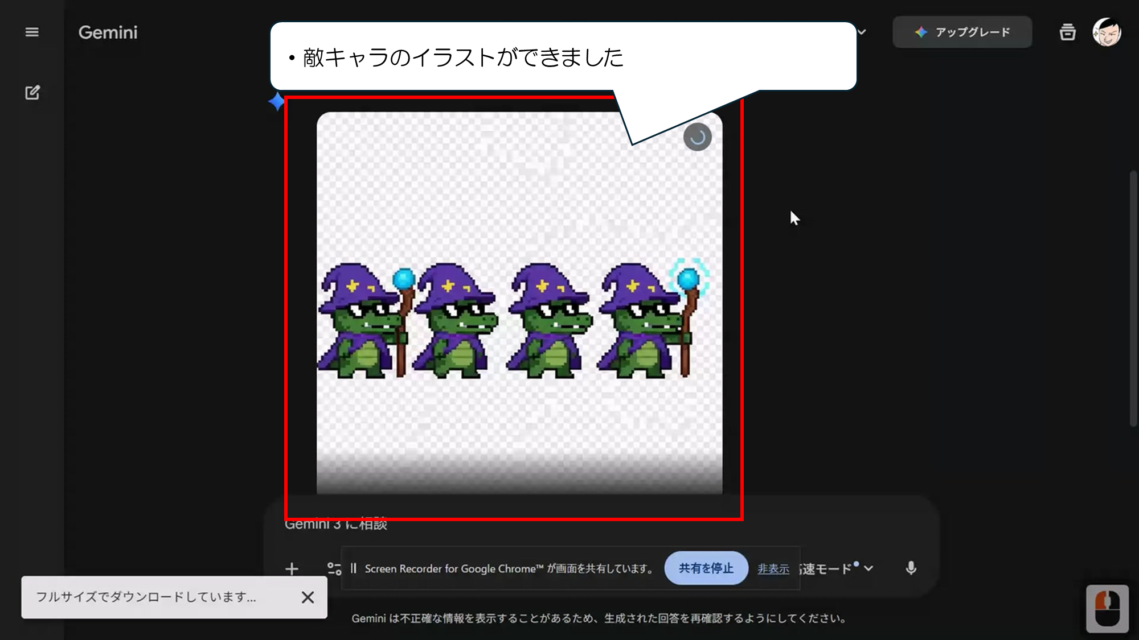
Task: Click the stacked archive box icon
Action: [x=1067, y=32]
